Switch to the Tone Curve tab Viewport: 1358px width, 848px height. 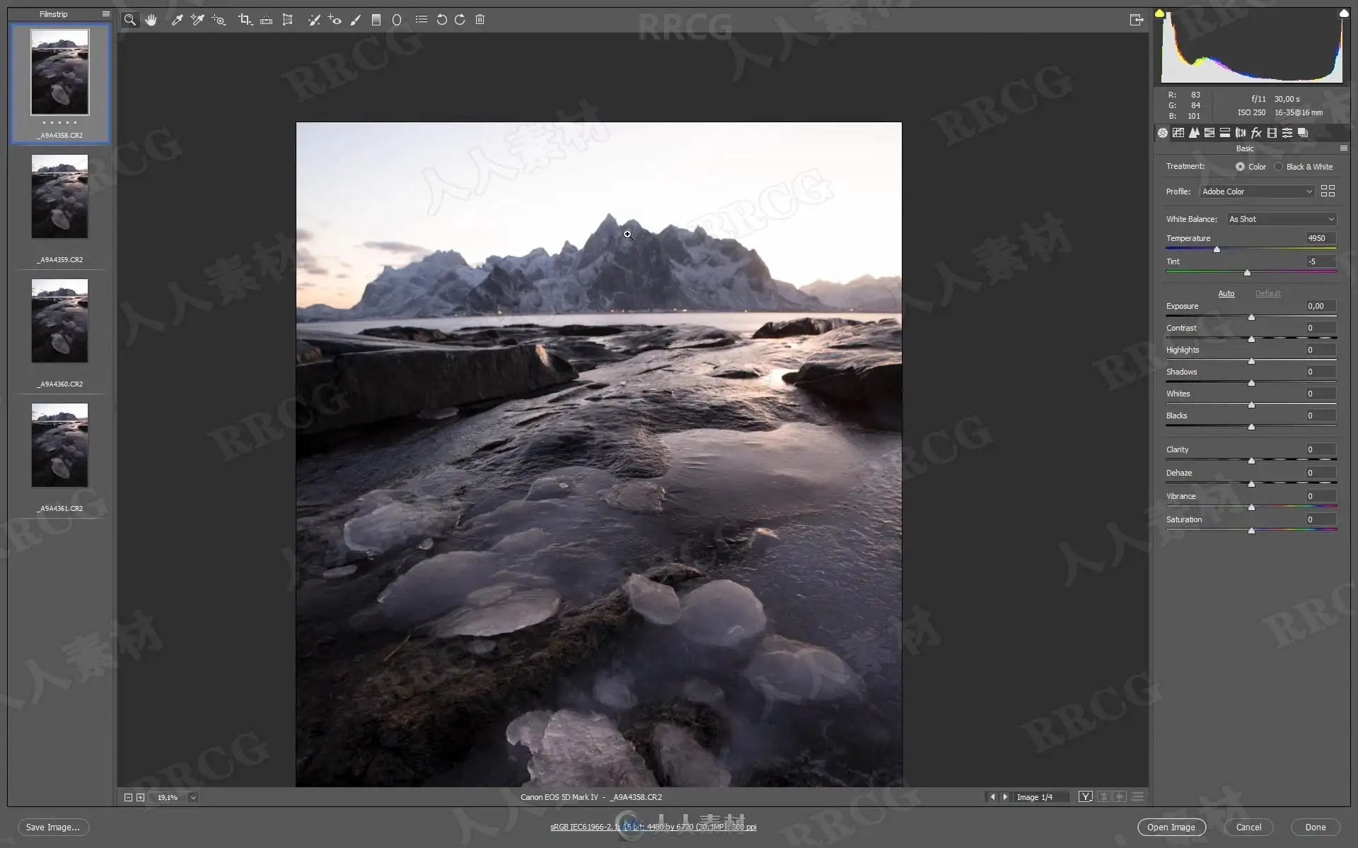click(1178, 133)
